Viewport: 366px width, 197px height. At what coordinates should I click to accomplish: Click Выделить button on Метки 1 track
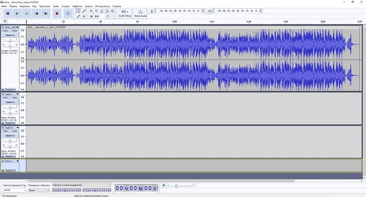10,170
